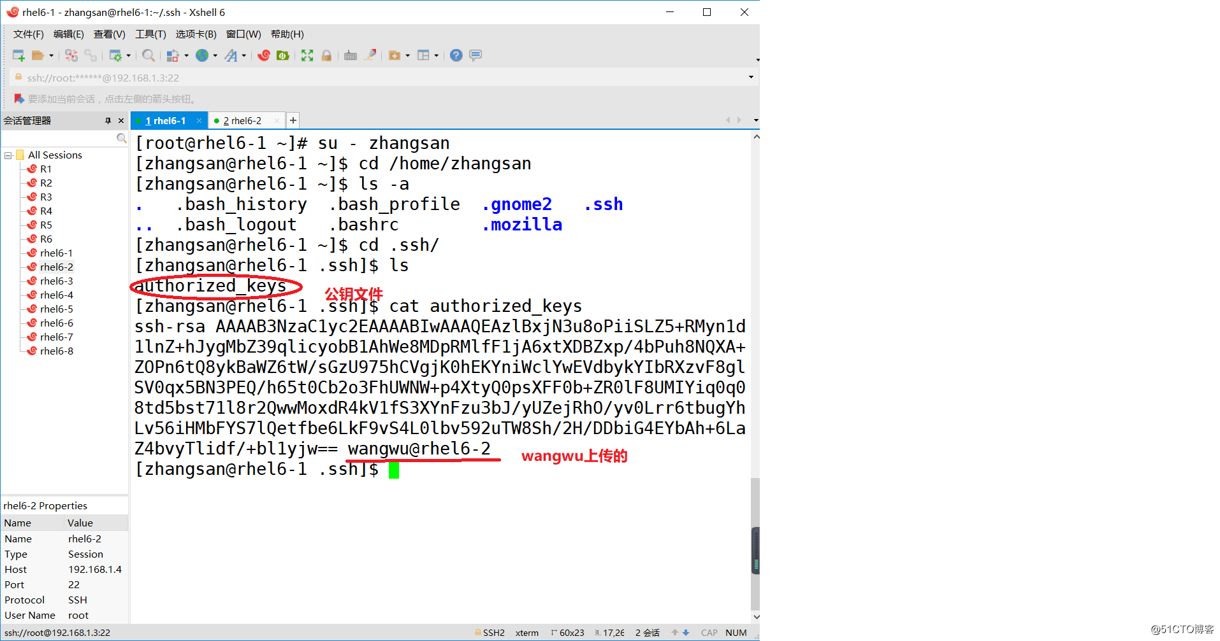Open the folder Open Session icon
Screen dimensions: 1220x641
pyautogui.click(x=38, y=55)
